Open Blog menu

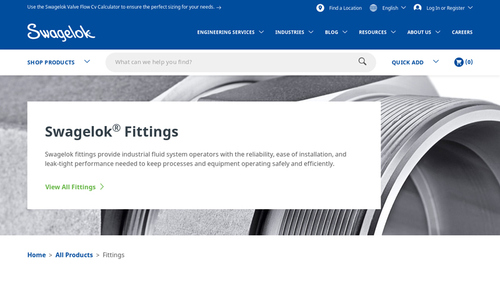tap(331, 32)
